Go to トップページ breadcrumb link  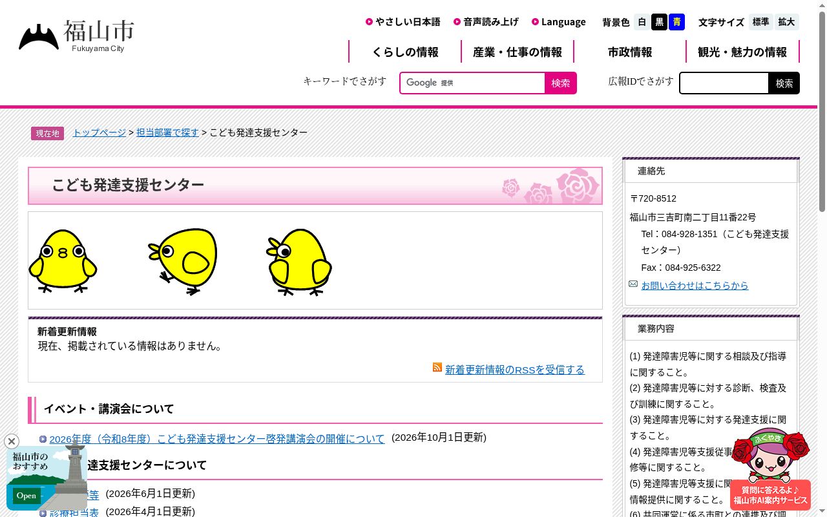99,132
